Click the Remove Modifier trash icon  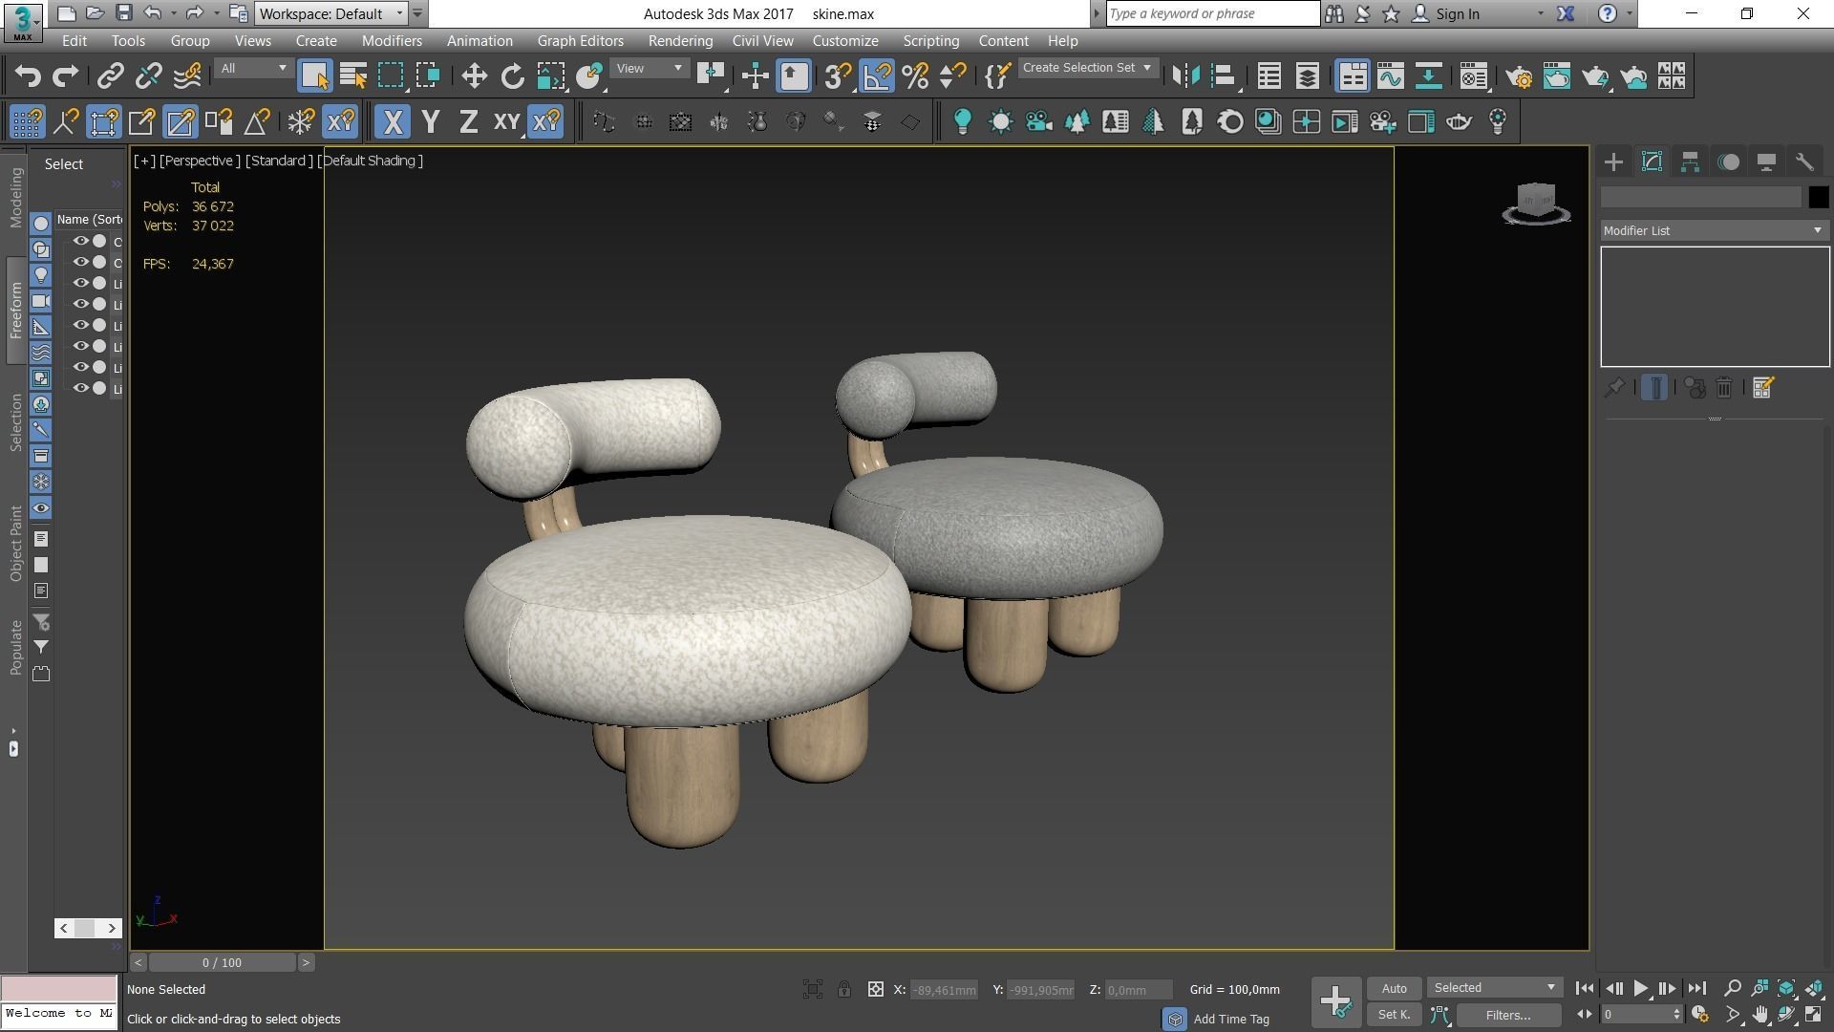tap(1724, 388)
